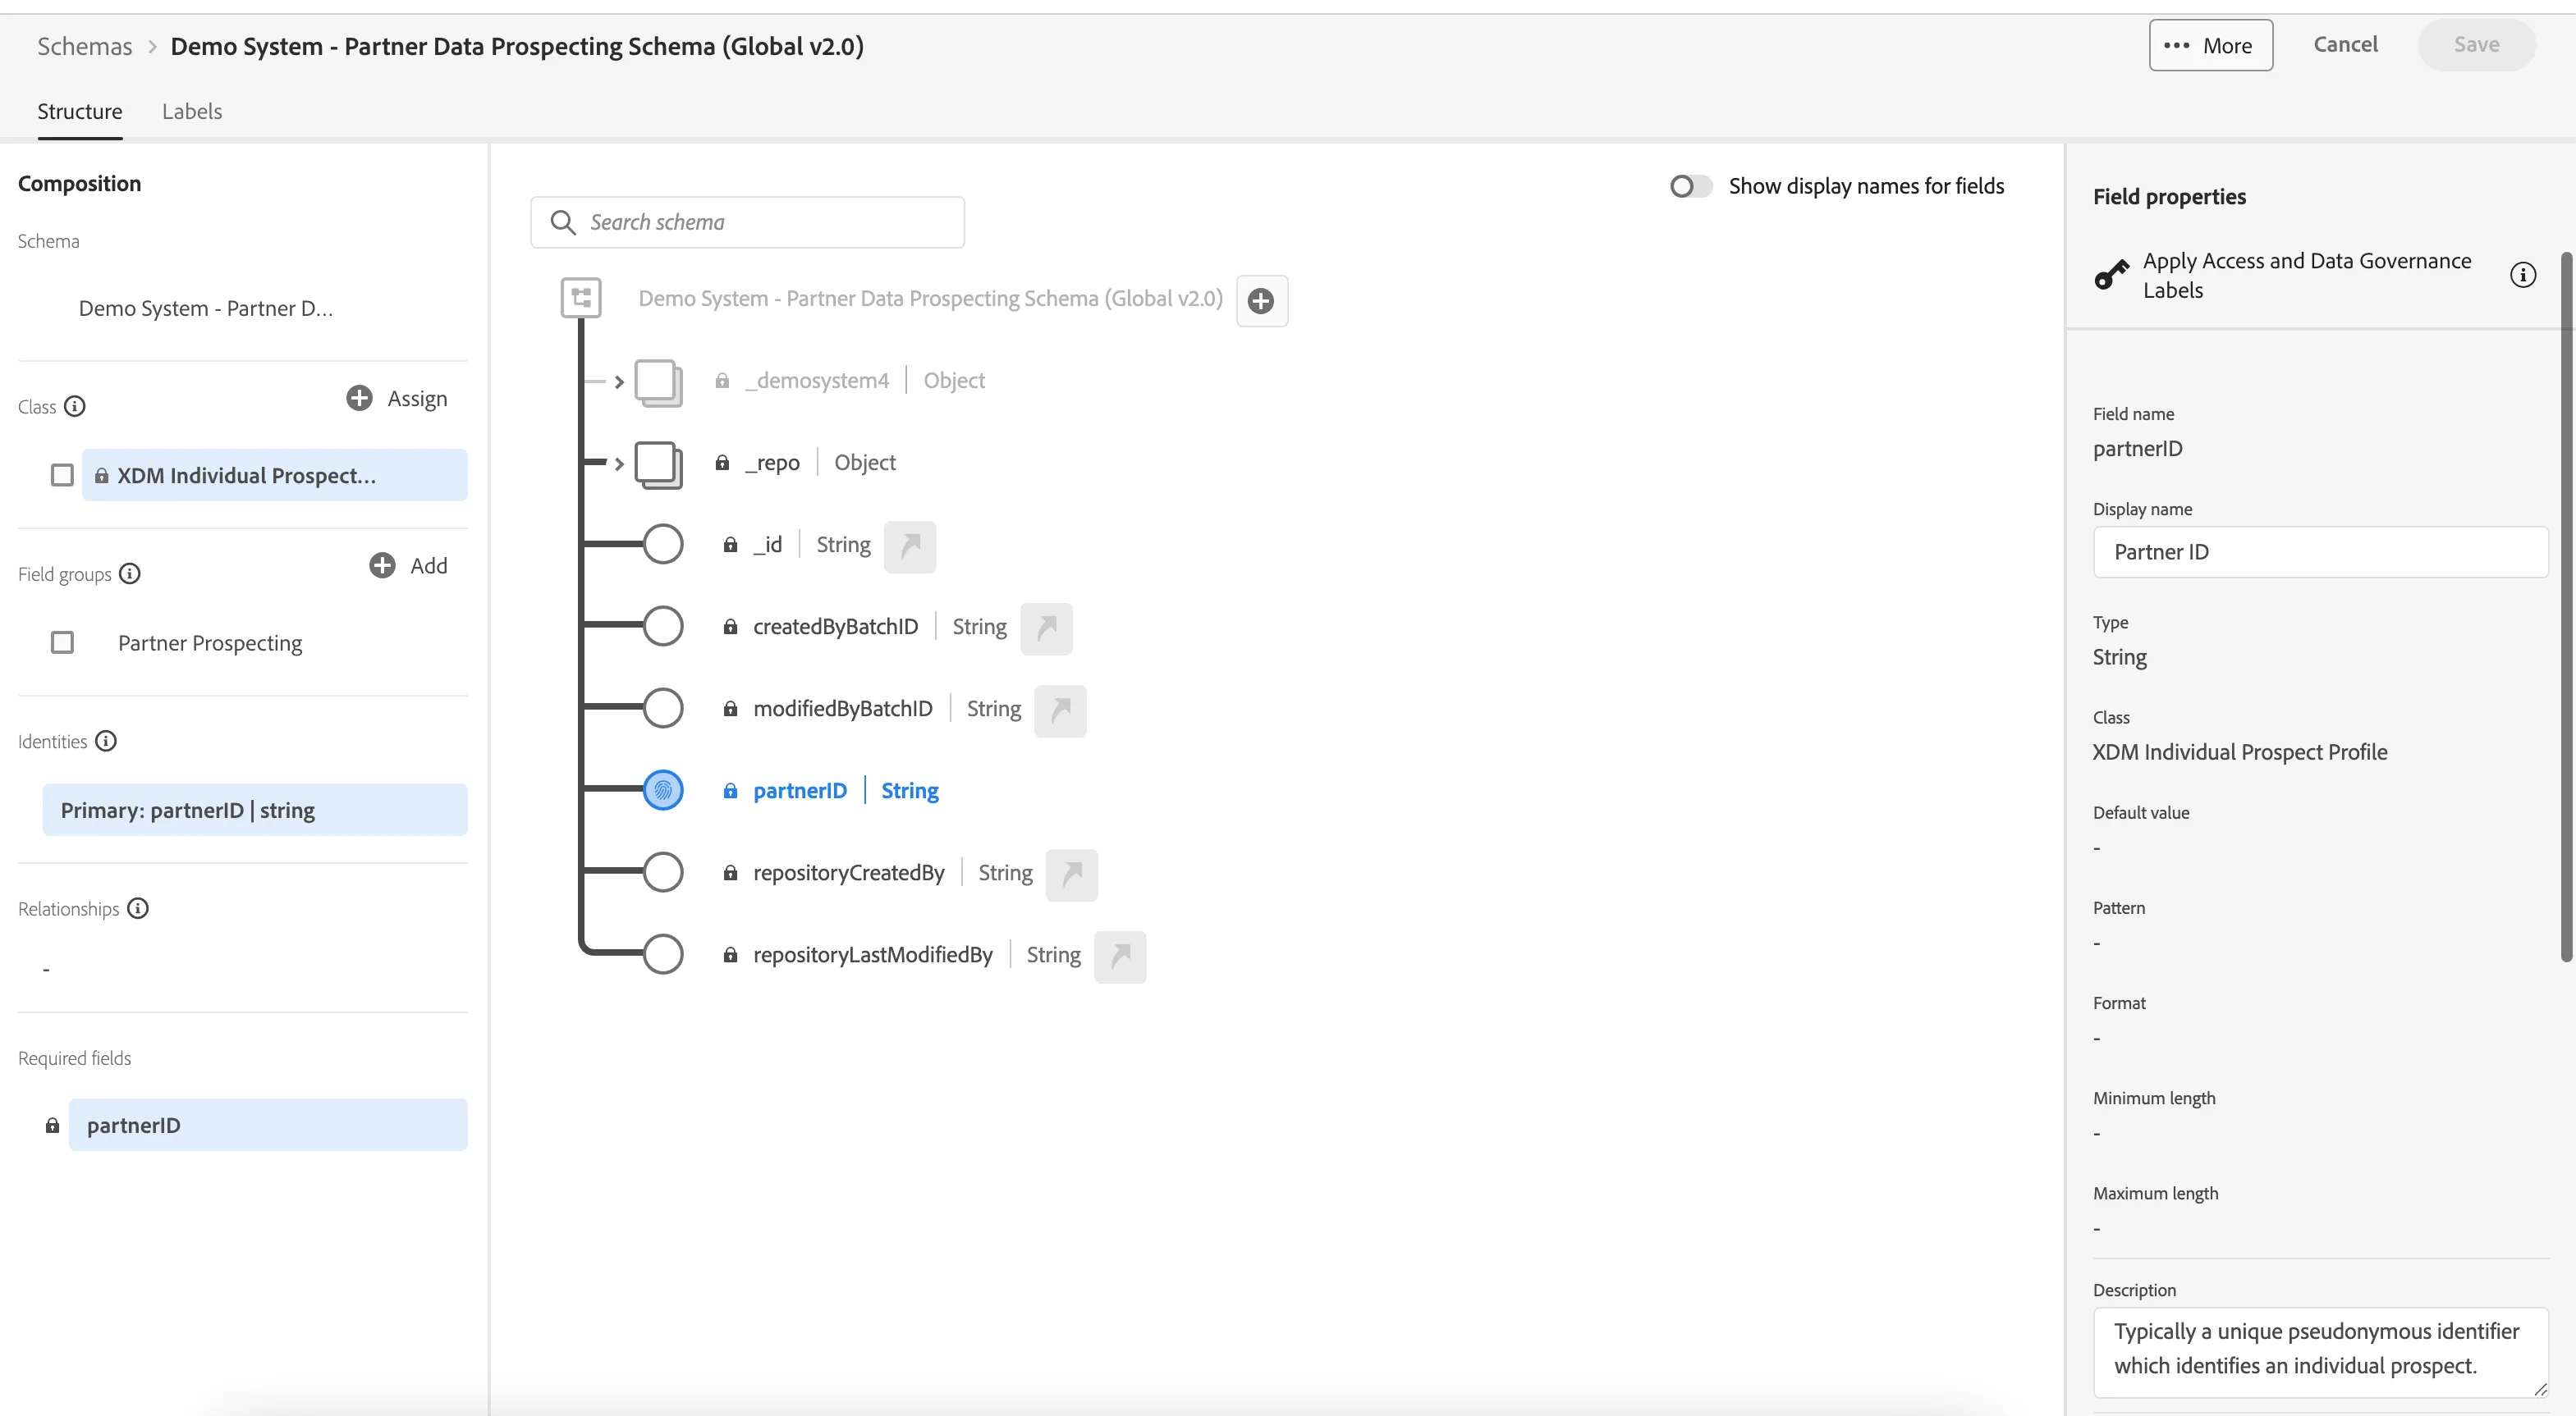Click the _demosystem4 object node icon
The width and height of the screenshot is (2576, 1416).
click(x=659, y=383)
